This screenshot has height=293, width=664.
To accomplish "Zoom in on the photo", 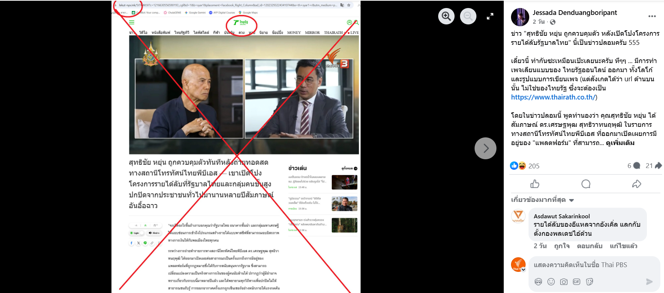I will pos(446,16).
